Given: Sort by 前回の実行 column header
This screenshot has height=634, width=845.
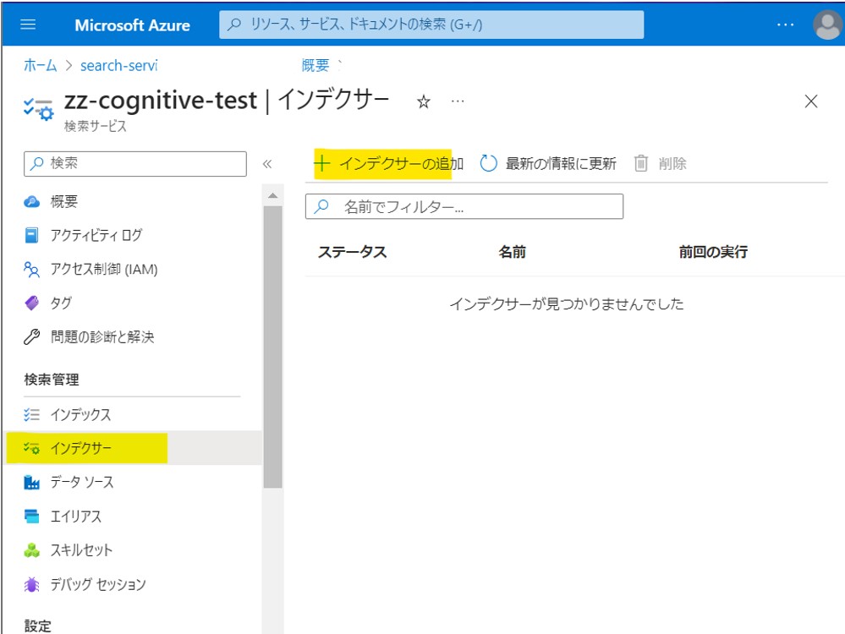Looking at the screenshot, I should click(713, 252).
